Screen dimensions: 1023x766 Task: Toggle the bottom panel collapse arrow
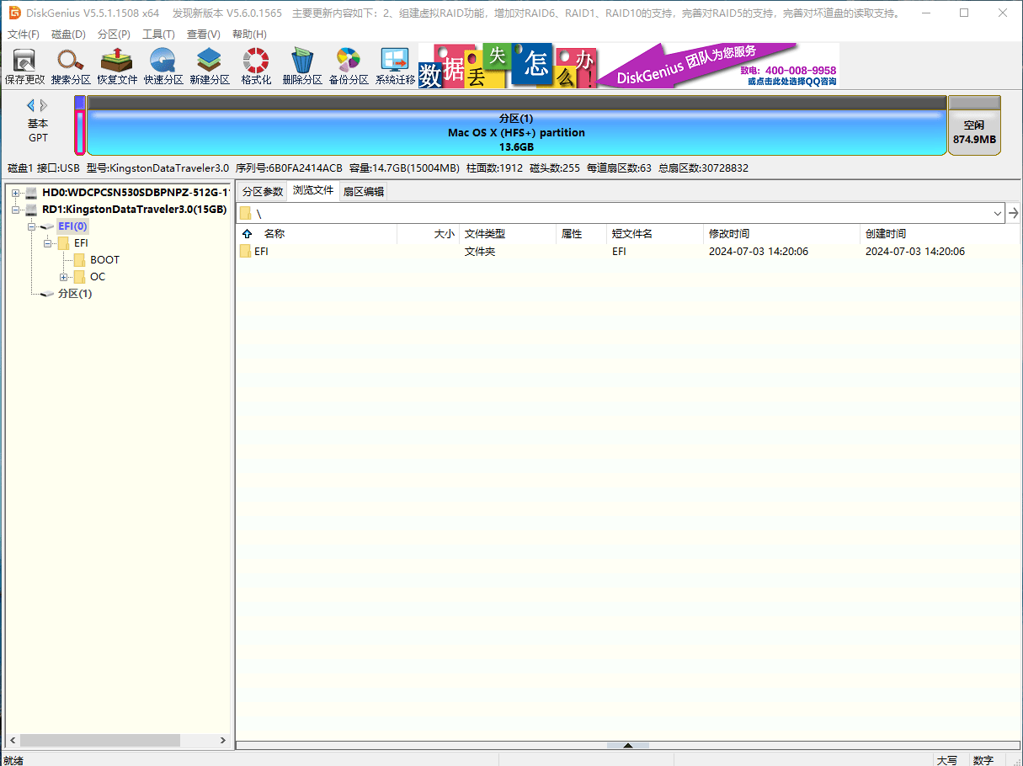pyautogui.click(x=628, y=746)
